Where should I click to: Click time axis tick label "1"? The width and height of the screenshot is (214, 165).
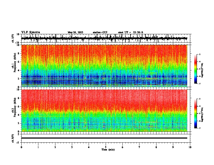click(38, 147)
